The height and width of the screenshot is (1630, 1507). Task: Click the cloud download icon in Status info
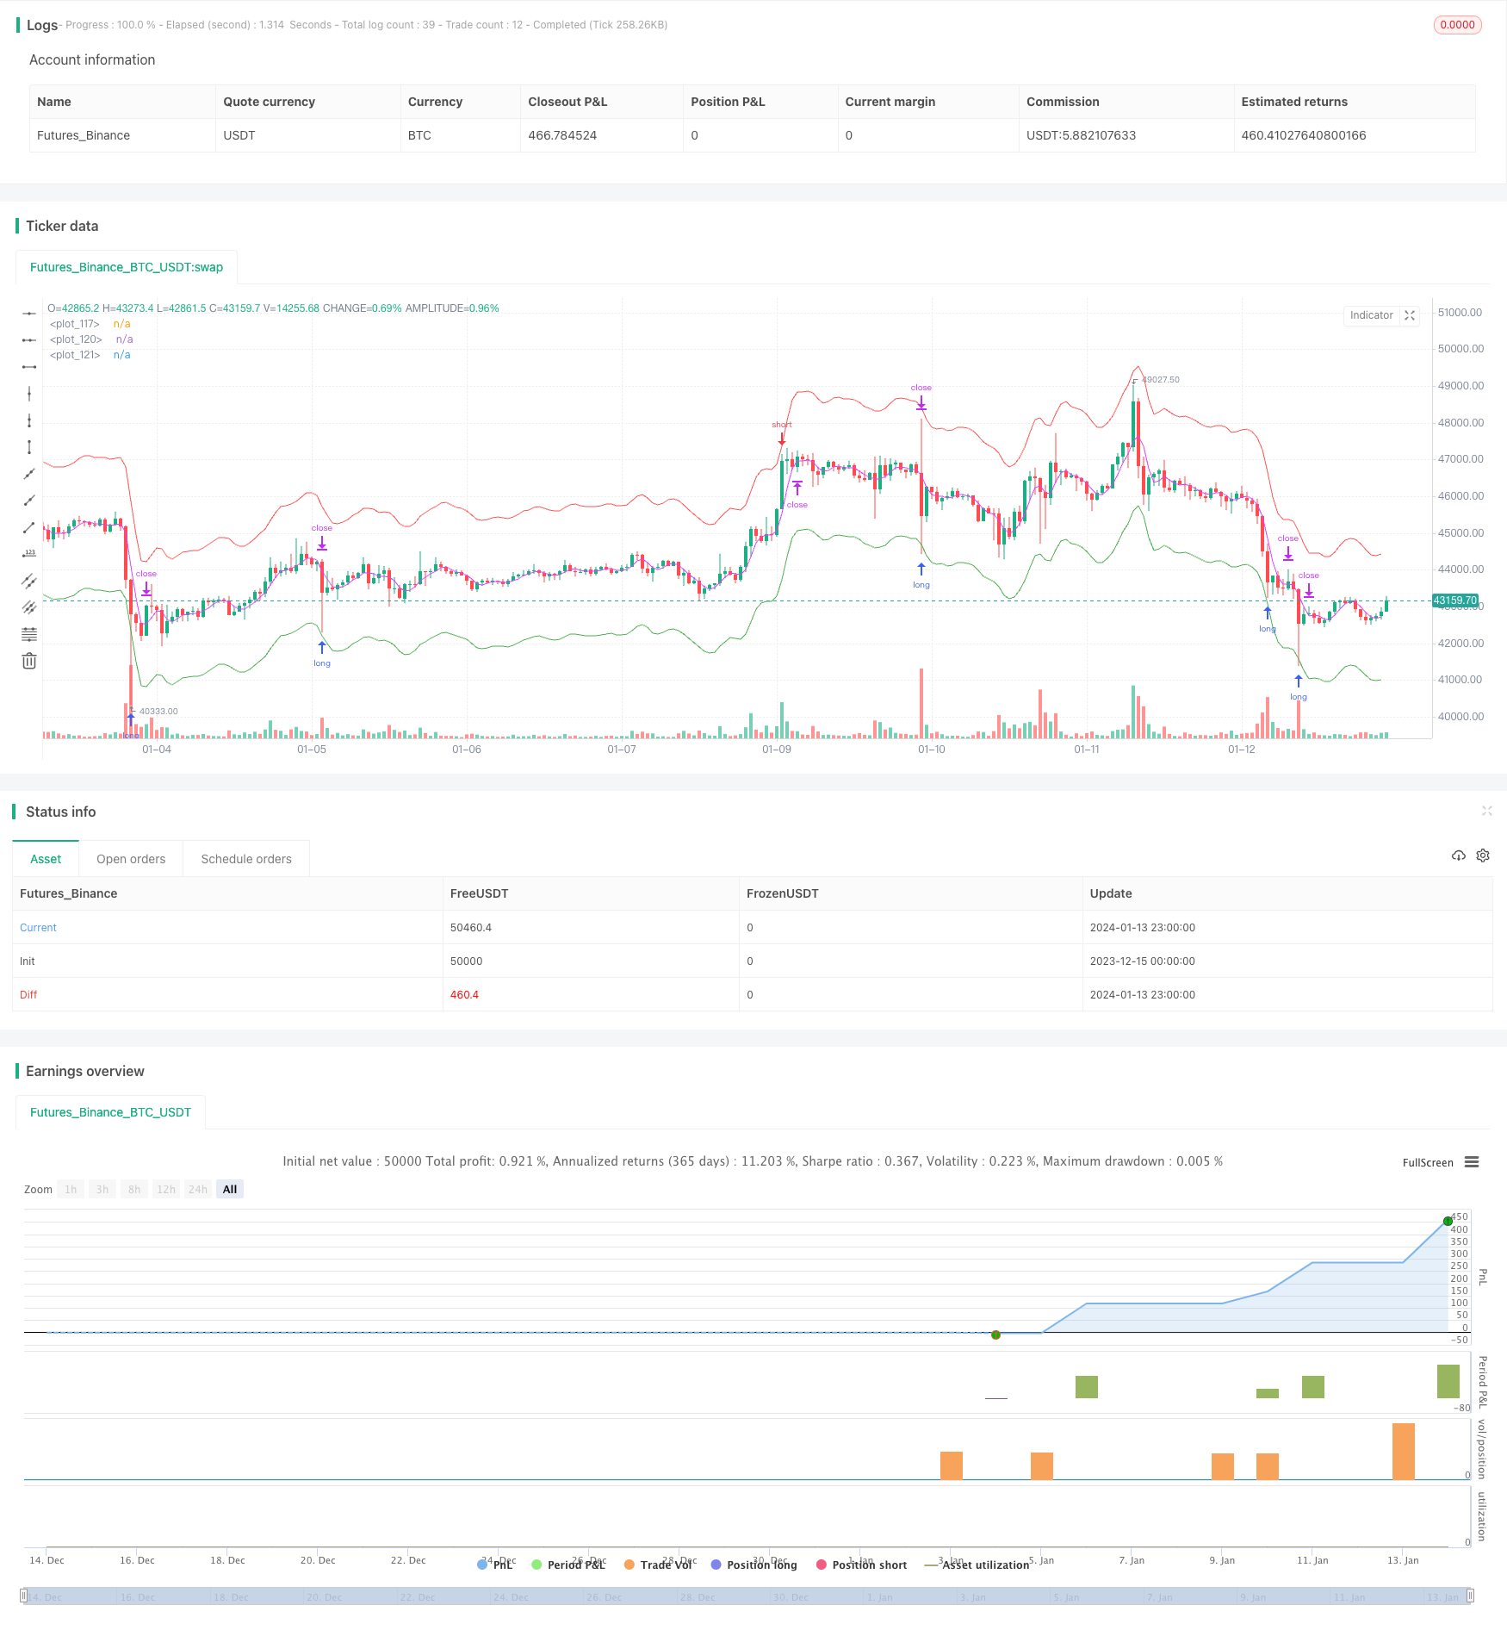(1459, 855)
